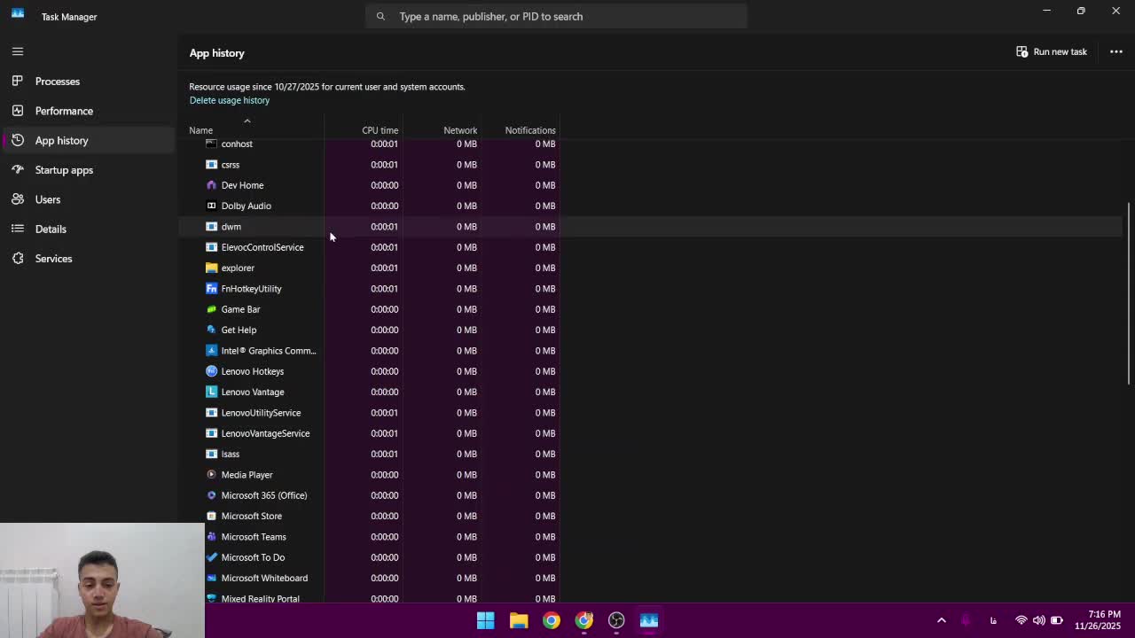Viewport: 1135px width, 638px height.
Task: Click the Services puzzle icon
Action: [x=18, y=259]
